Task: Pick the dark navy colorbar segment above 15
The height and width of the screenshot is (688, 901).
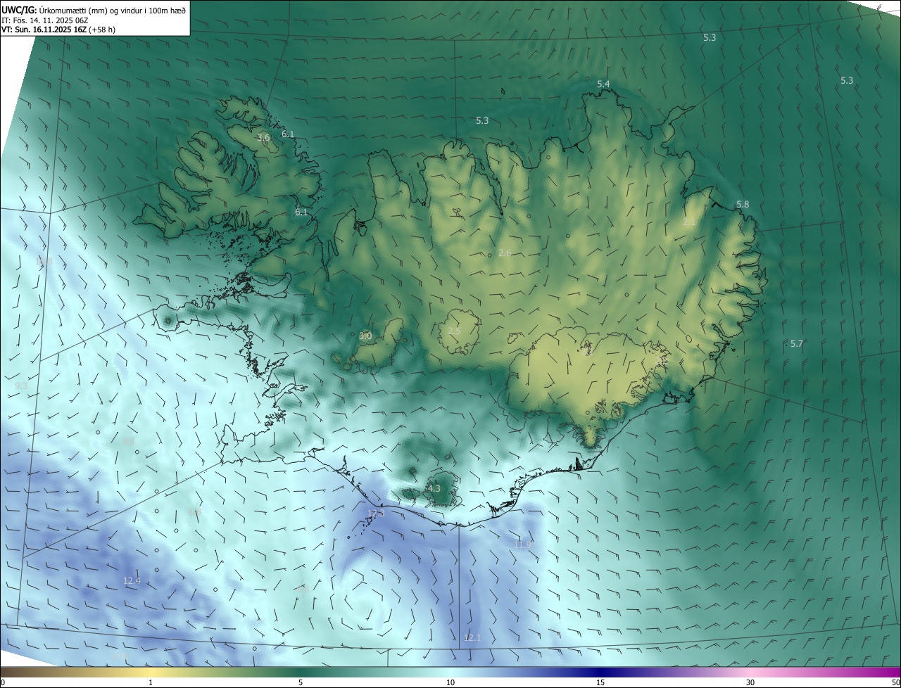Action: pos(600,672)
